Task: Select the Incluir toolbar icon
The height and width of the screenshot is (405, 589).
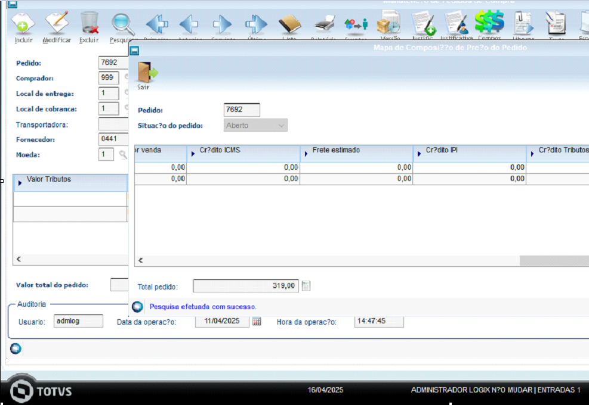Action: (23, 24)
